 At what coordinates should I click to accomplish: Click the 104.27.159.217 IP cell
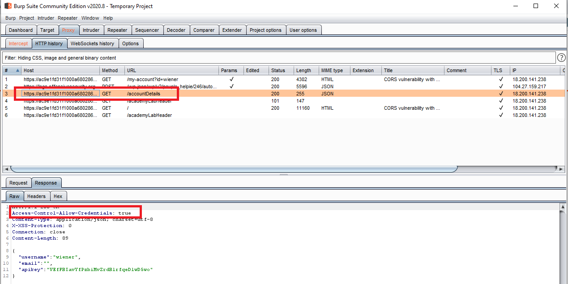pyautogui.click(x=529, y=86)
